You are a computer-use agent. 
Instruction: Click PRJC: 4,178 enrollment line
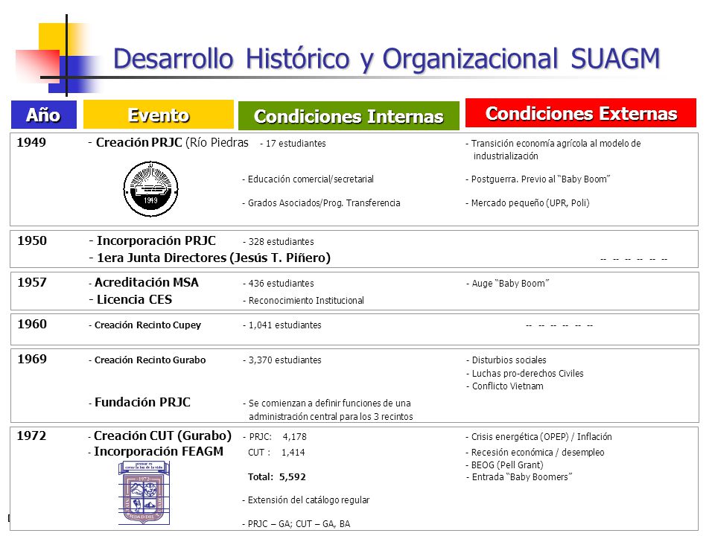275,437
